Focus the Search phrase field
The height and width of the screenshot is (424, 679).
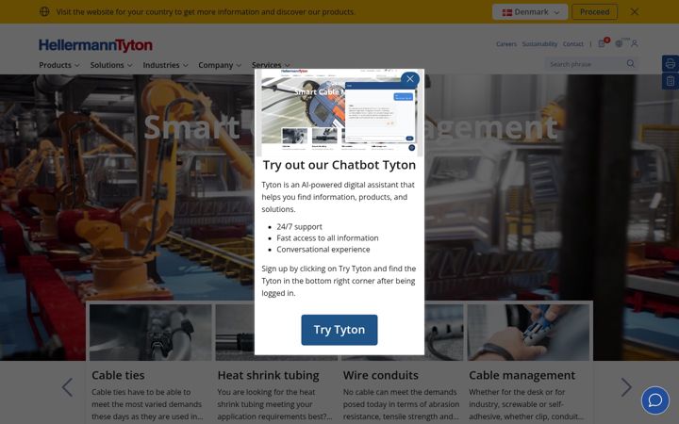585,64
